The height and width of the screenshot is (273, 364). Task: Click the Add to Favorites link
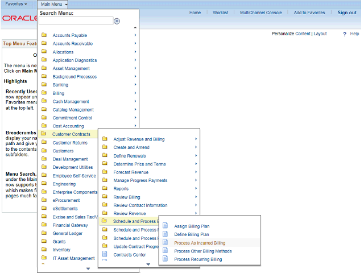tap(309, 13)
